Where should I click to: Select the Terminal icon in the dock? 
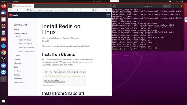pyautogui.click(x=4, y=79)
